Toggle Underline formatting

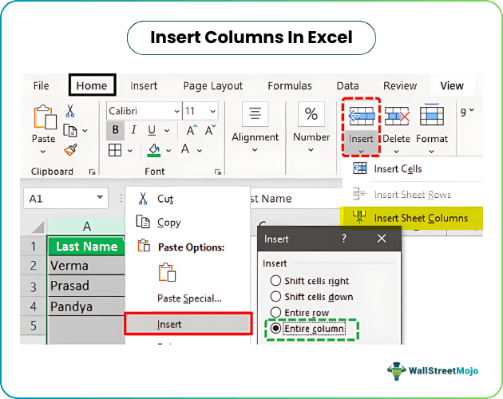pyautogui.click(x=152, y=130)
